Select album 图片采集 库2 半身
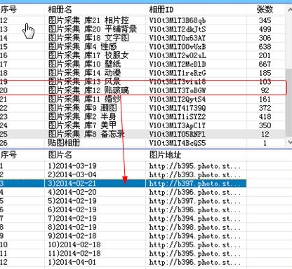The height and width of the screenshot is (269, 292). [82, 117]
